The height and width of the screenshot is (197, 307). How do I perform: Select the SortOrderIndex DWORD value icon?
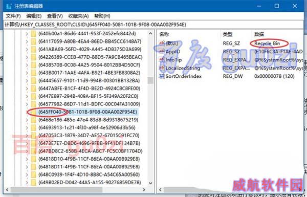click(162, 76)
